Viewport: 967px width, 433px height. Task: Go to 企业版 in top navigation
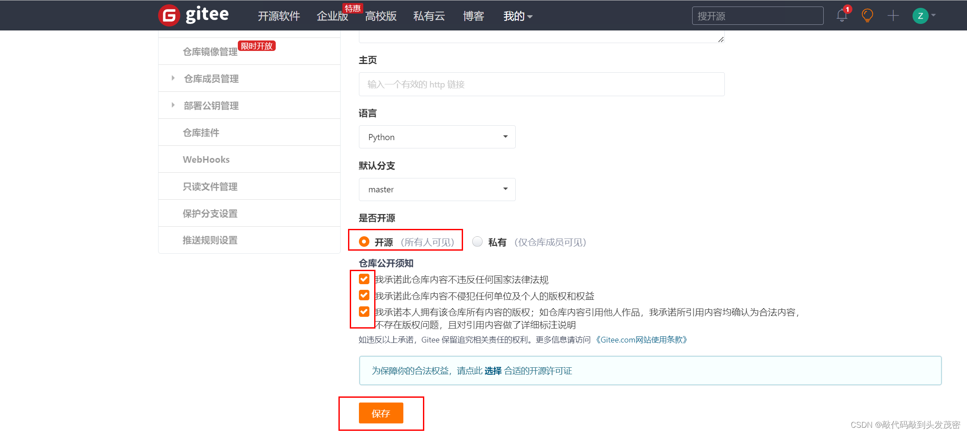(332, 16)
